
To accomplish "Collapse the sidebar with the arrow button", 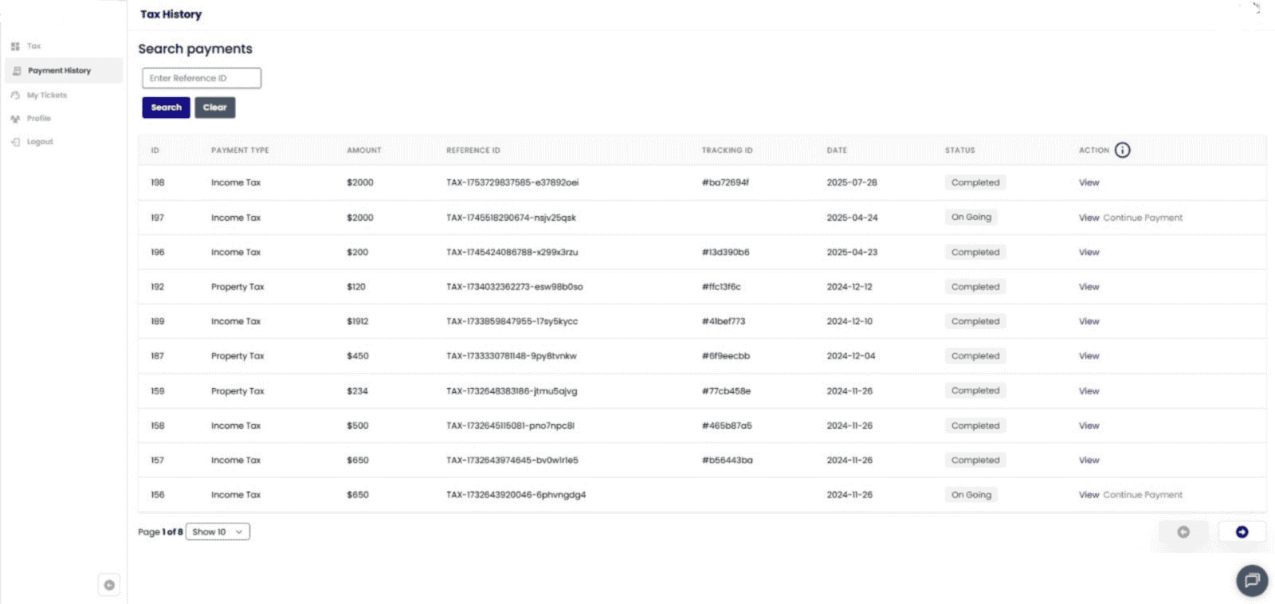I will point(109,585).
